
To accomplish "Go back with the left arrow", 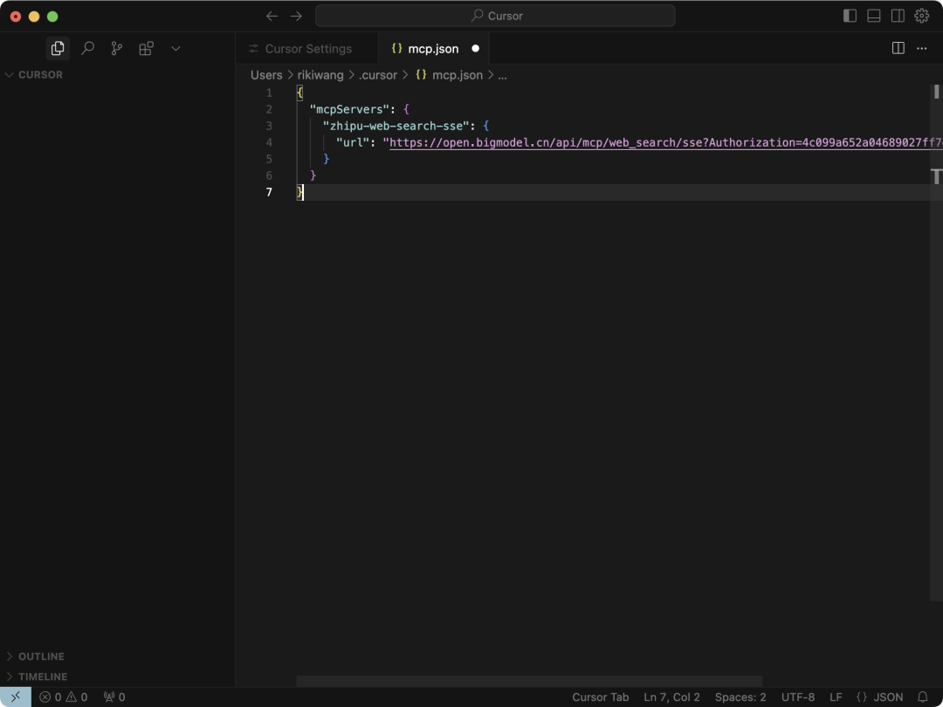I will tap(272, 17).
